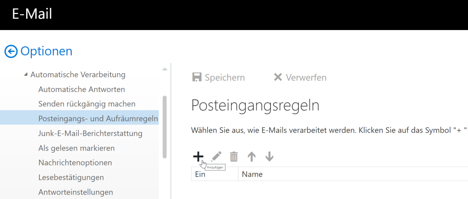Move rule up with up arrow

pyautogui.click(x=252, y=157)
